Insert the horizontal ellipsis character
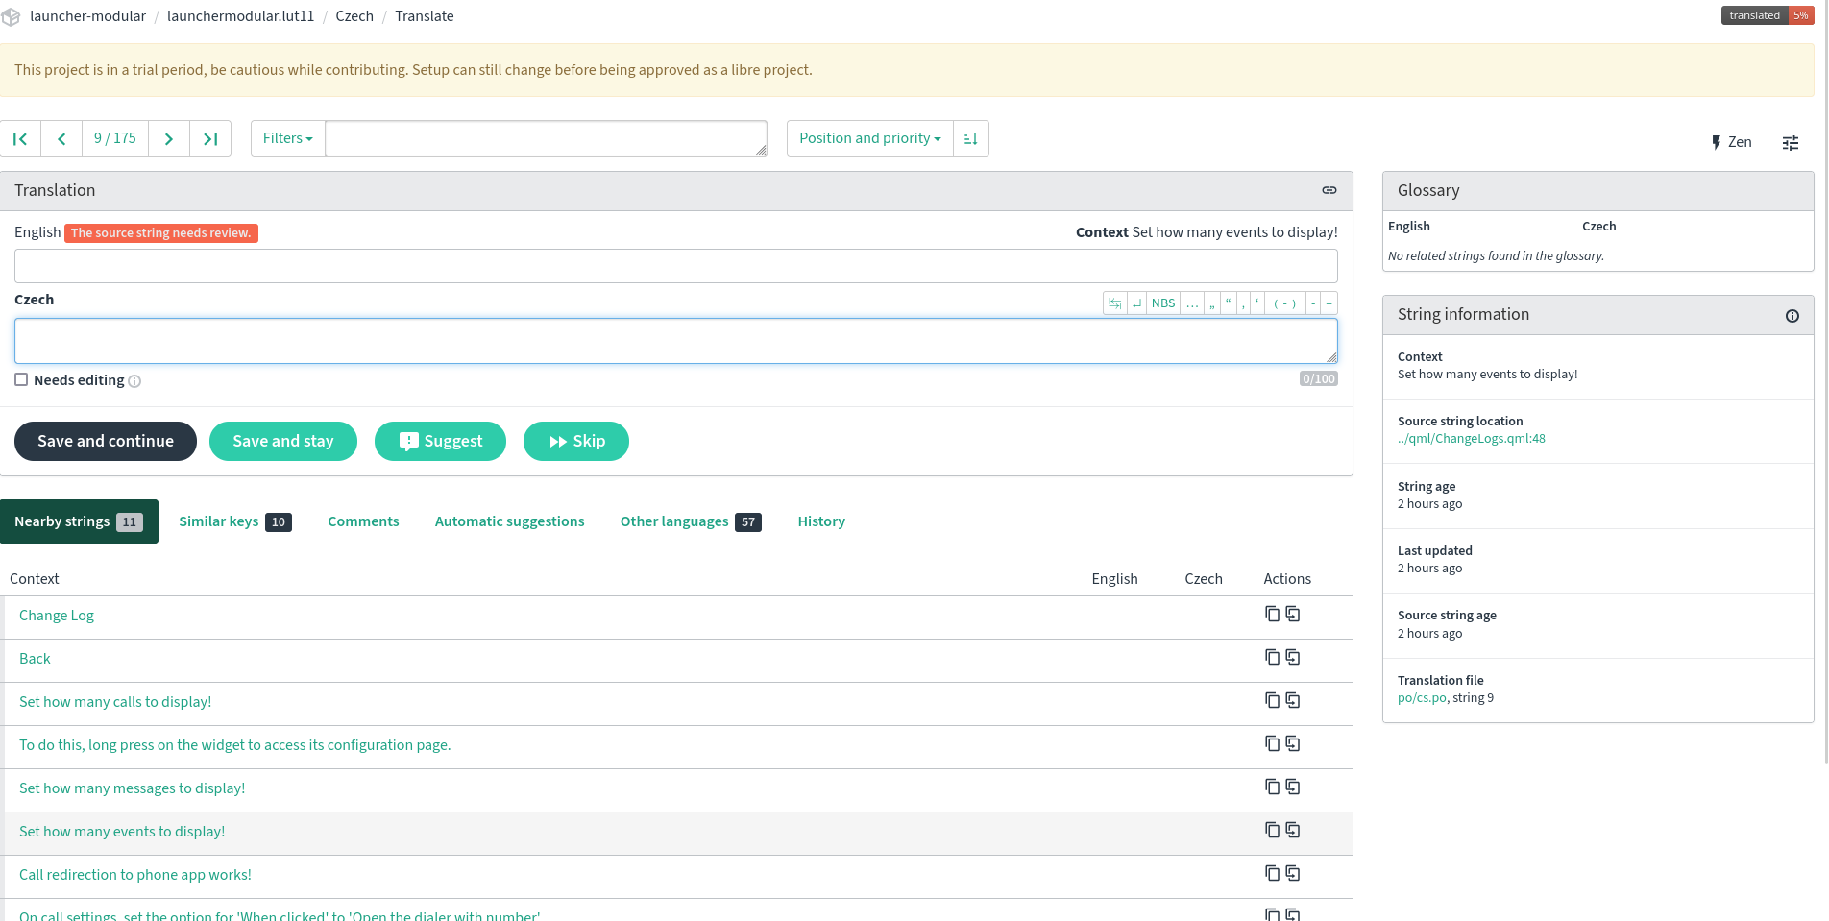1829x921 pixels. (x=1192, y=303)
